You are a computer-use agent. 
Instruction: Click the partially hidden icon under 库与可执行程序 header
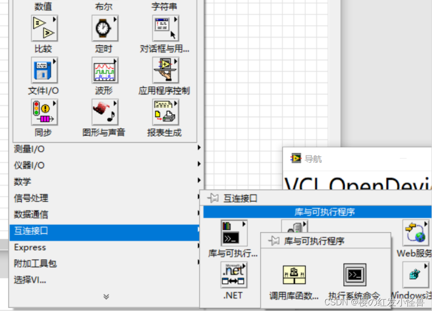point(294,226)
